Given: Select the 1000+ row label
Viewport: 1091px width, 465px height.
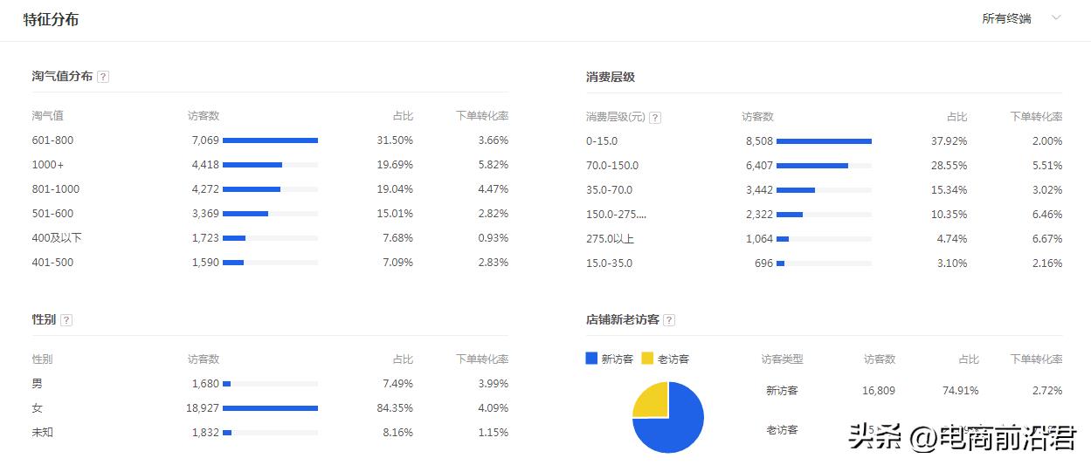Looking at the screenshot, I should 48,165.
